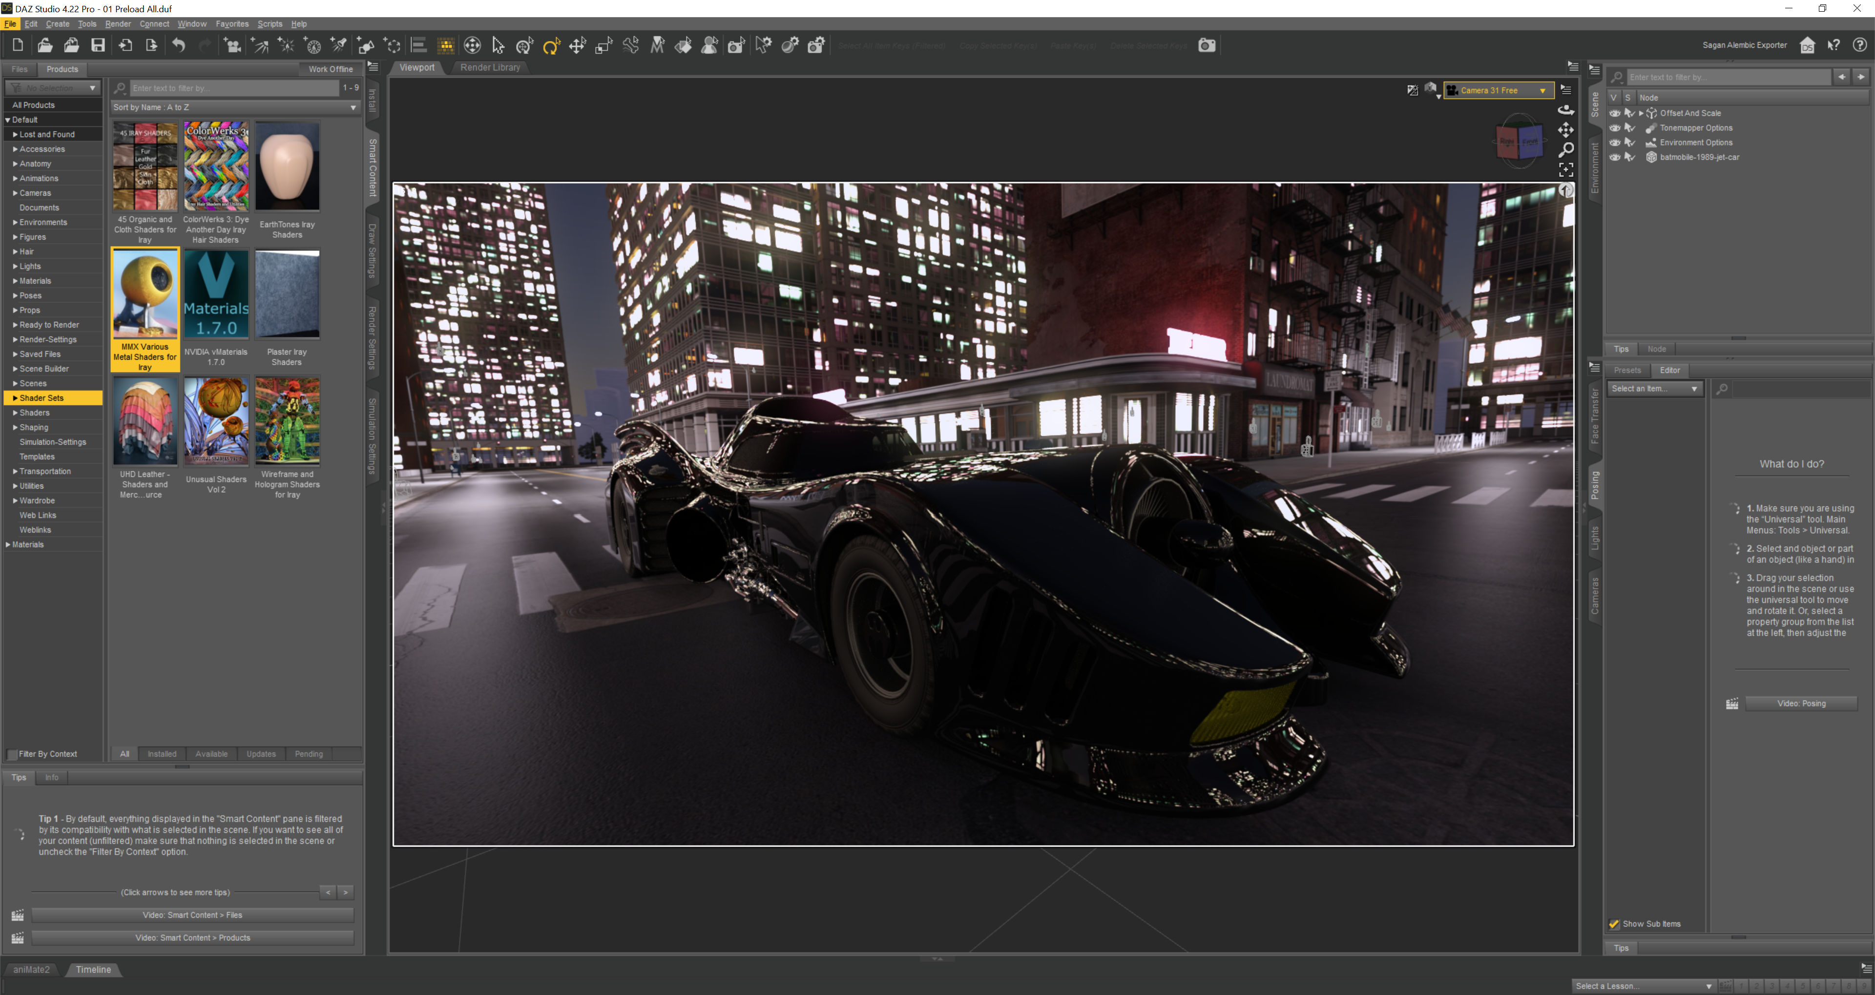
Task: Click the next tip arrow button
Action: click(346, 892)
